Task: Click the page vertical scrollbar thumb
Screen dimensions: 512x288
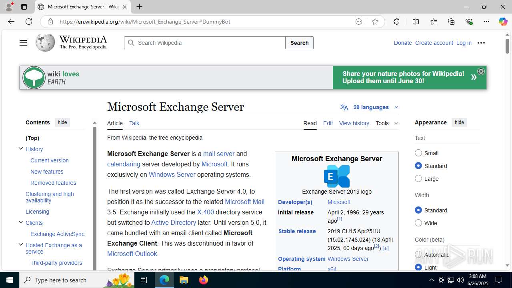Action: 507,46
